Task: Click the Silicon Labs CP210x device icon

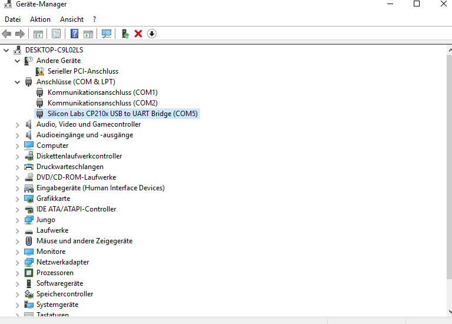Action: (x=40, y=114)
